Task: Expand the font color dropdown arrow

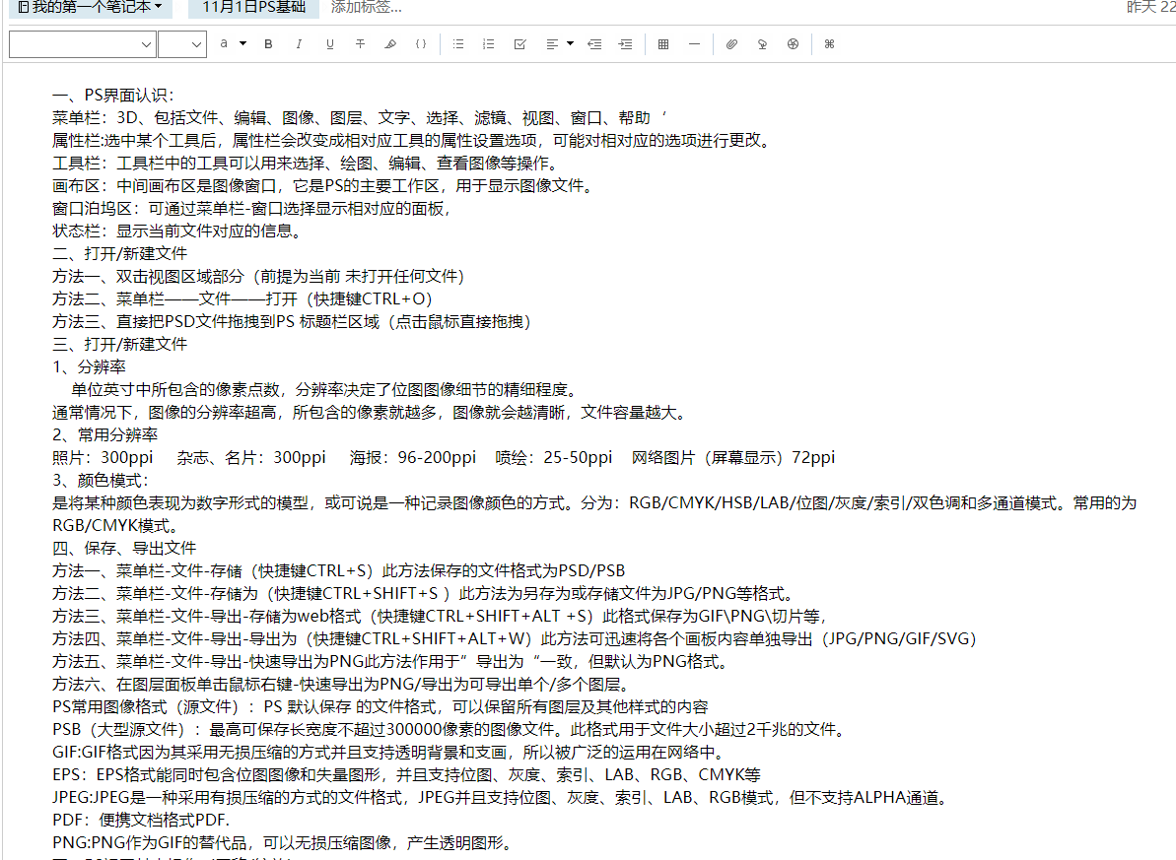Action: click(x=242, y=44)
